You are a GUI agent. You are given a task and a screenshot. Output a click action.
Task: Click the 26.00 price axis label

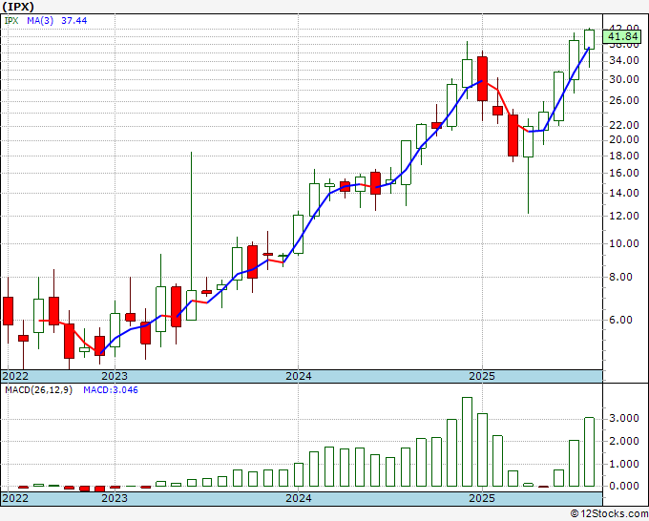click(625, 100)
